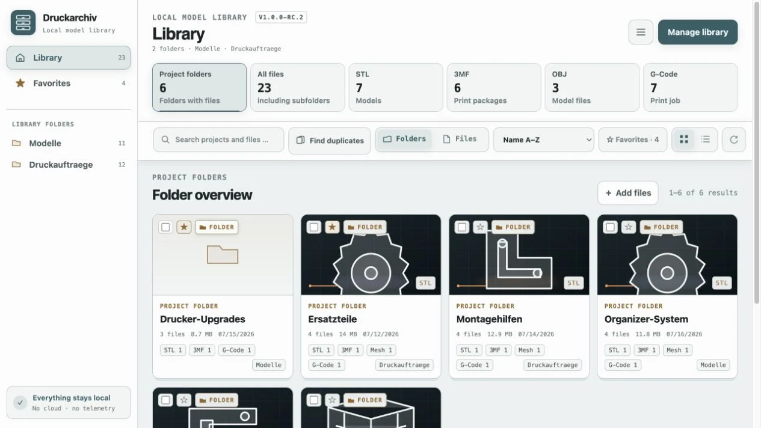Open the Drucker-Upgrades folder thumbnail
This screenshot has width=761, height=428.
click(x=223, y=255)
